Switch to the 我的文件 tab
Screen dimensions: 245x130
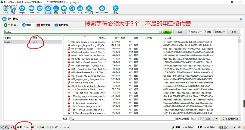tap(61, 25)
